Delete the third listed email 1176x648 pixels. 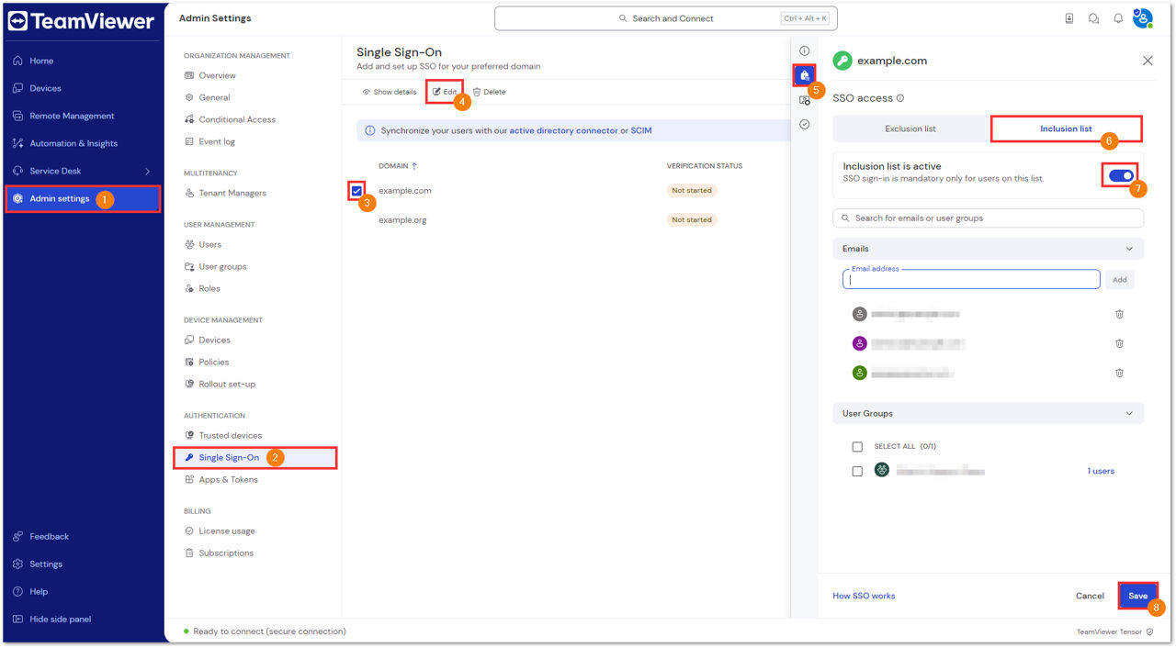[1119, 373]
